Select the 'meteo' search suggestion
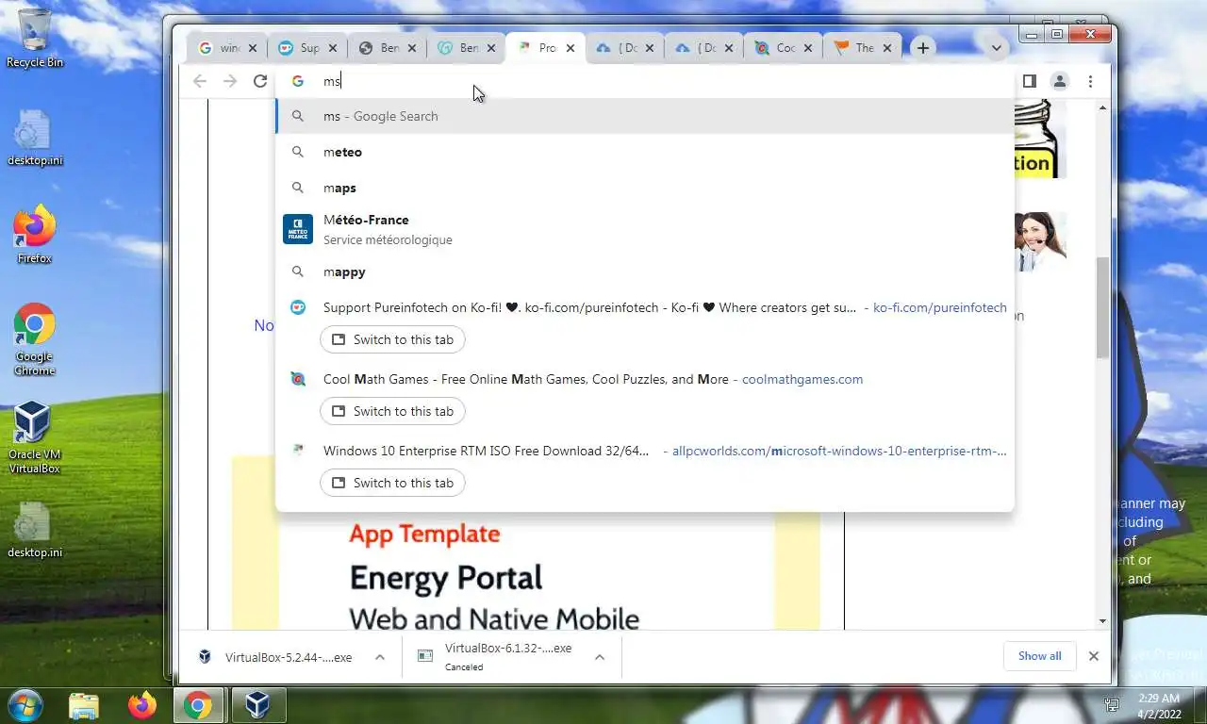Viewport: 1207px width, 724px height. (645, 152)
